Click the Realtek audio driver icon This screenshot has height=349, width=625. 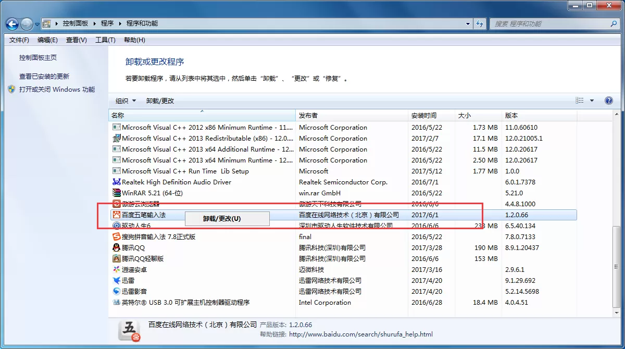[x=117, y=182]
